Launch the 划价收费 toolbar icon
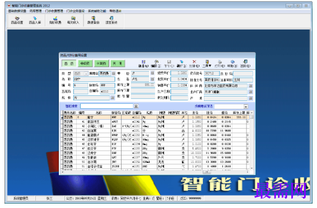 [55, 20]
